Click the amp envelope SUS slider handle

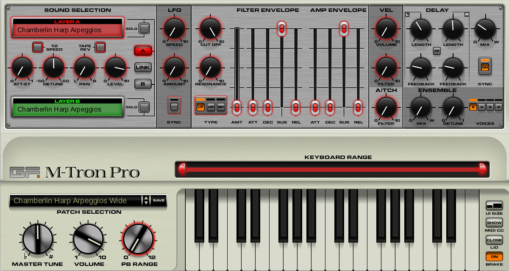point(344,28)
